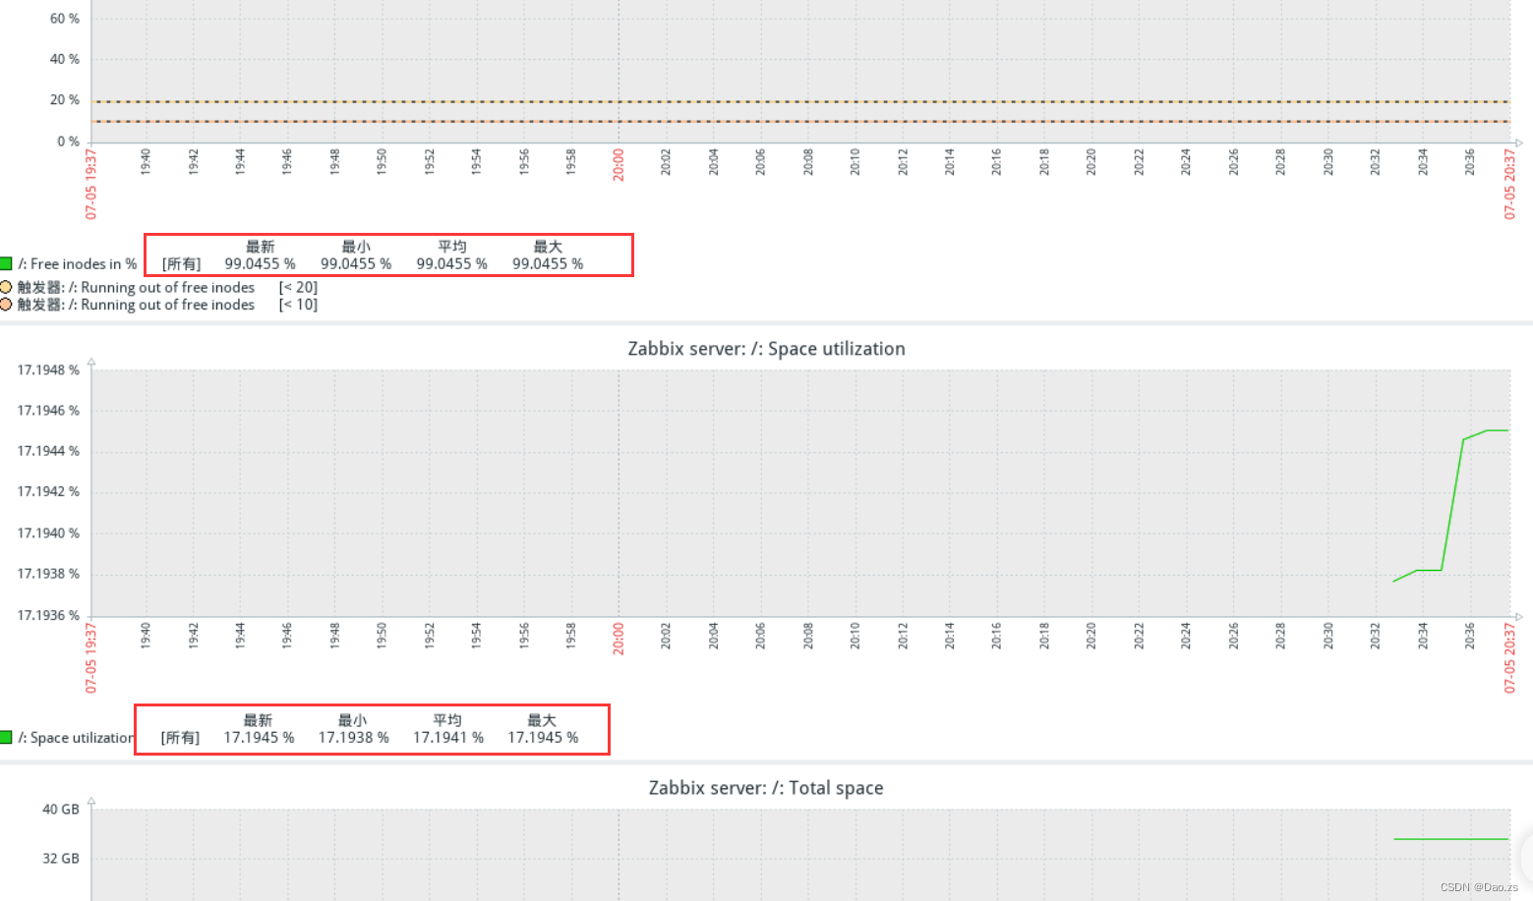
Task: Click [所有] in the Free inodes legend
Action: click(x=182, y=263)
